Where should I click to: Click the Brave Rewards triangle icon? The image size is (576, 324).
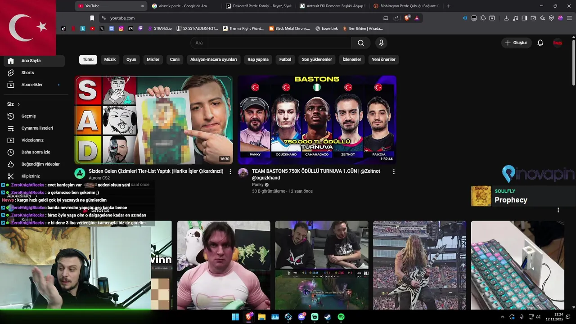(x=417, y=18)
